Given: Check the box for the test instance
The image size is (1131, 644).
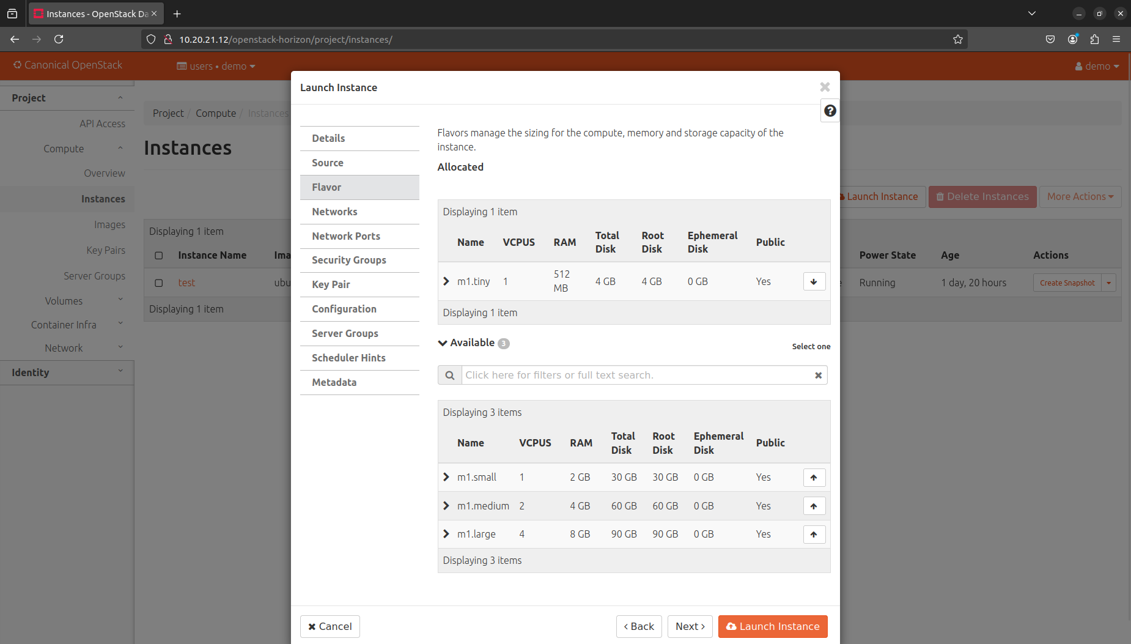Looking at the screenshot, I should 159,283.
